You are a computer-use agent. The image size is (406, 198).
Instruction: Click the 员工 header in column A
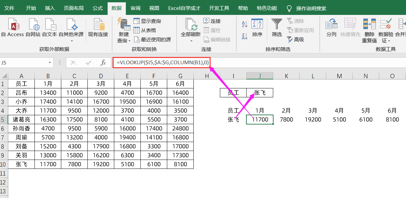22,84
